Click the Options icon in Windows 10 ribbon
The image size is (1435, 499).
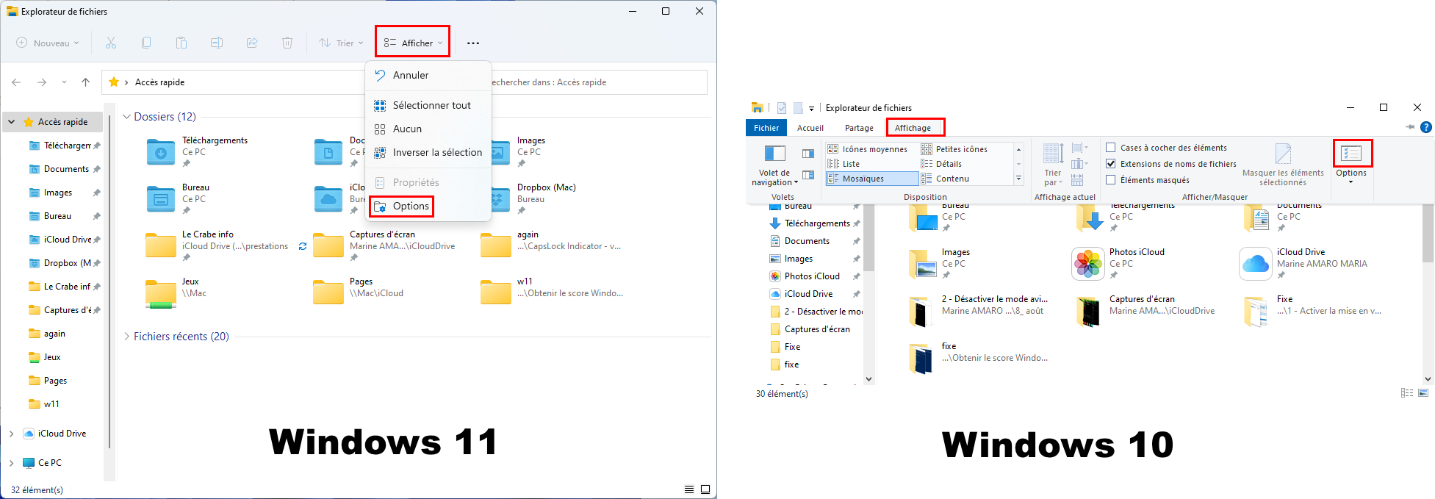tap(1351, 153)
